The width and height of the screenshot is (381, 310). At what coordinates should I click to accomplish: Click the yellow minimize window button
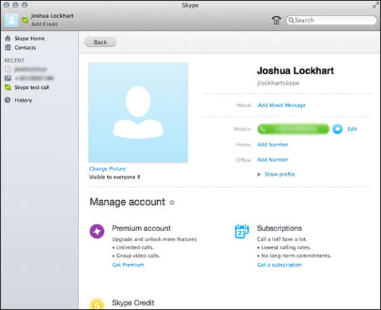[16, 5]
